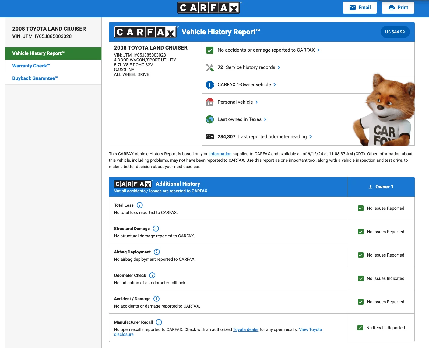The height and width of the screenshot is (348, 429).
Task: Click Accident / Damage No Issues Reported checkmark
Action: coord(361,302)
